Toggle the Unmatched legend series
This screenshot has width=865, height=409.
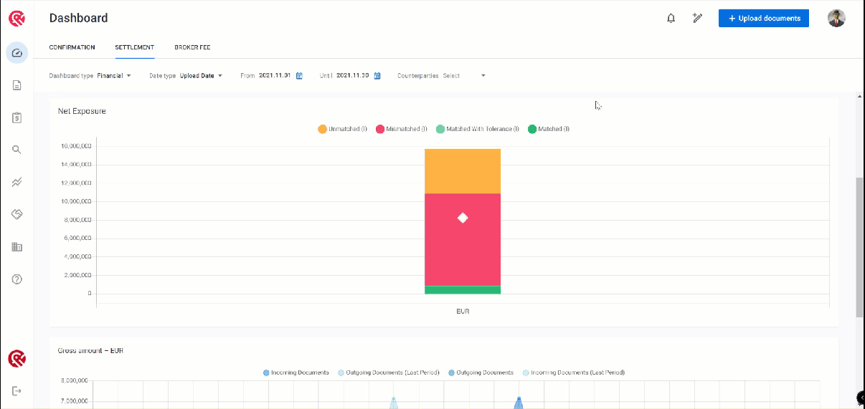(x=343, y=129)
